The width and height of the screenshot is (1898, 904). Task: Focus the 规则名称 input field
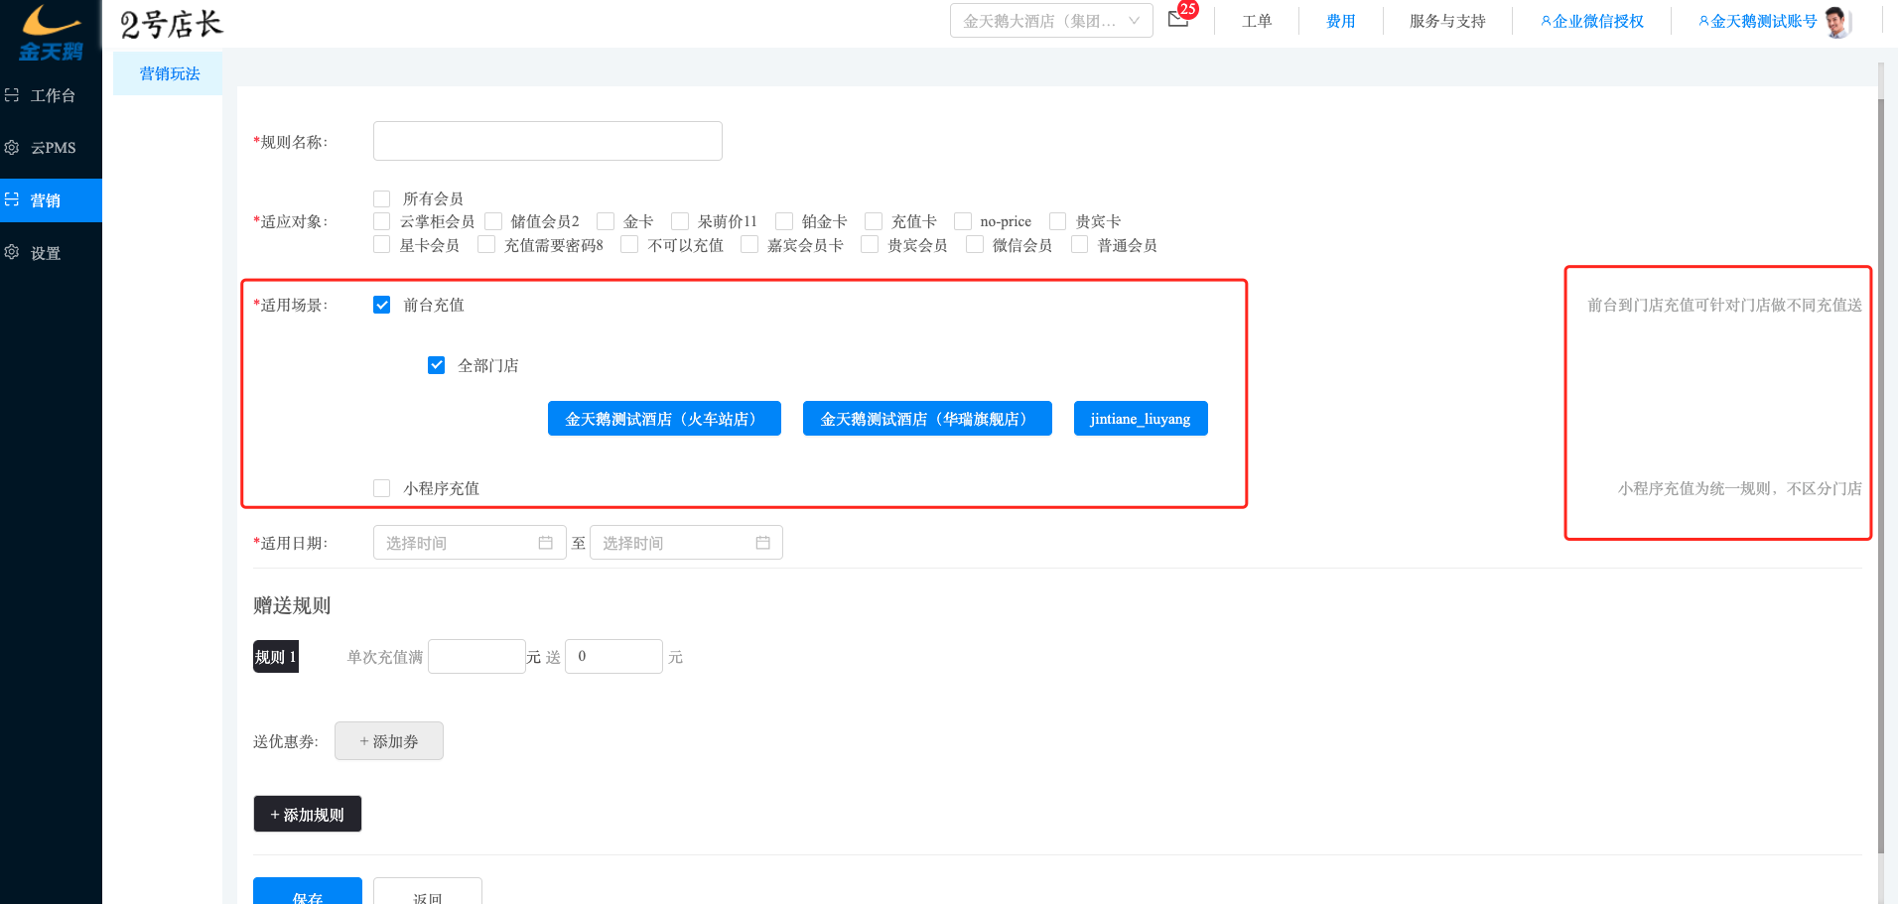pyautogui.click(x=548, y=141)
